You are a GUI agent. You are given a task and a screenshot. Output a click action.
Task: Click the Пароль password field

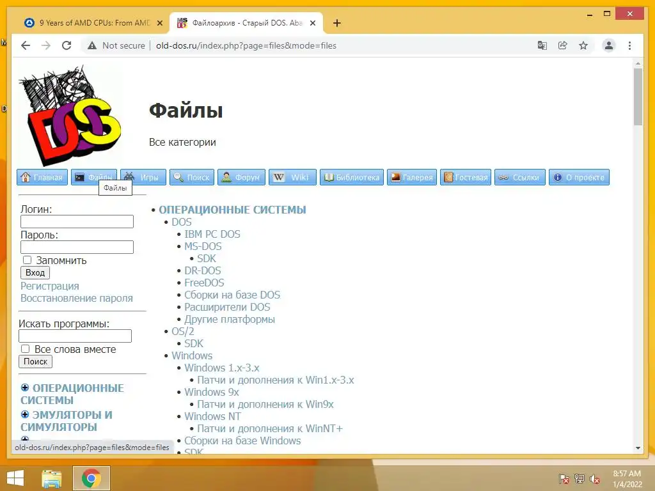coord(77,247)
